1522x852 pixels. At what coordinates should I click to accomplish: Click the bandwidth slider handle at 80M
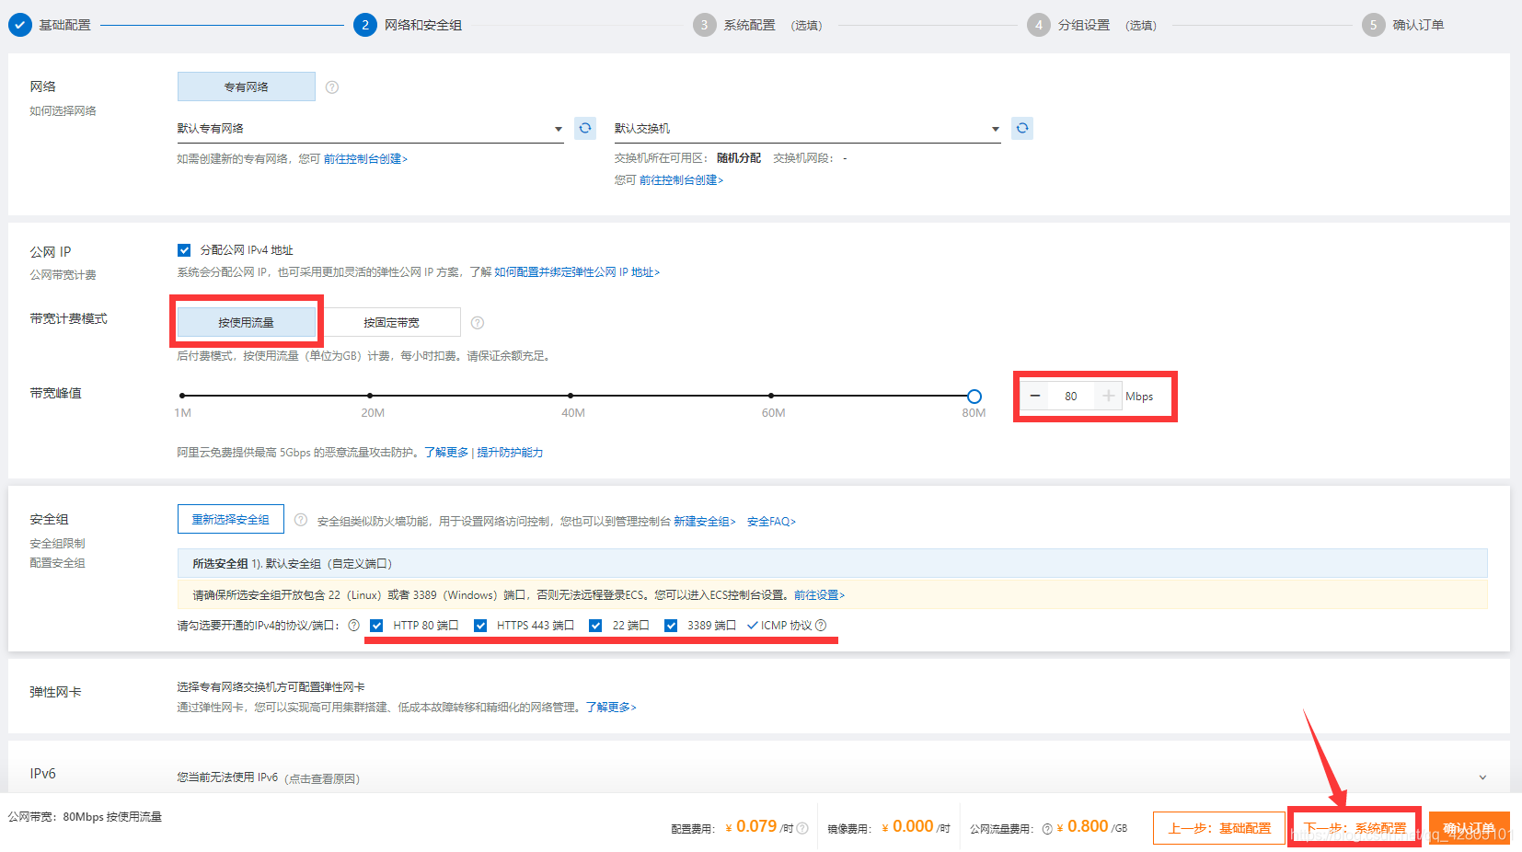point(974,397)
